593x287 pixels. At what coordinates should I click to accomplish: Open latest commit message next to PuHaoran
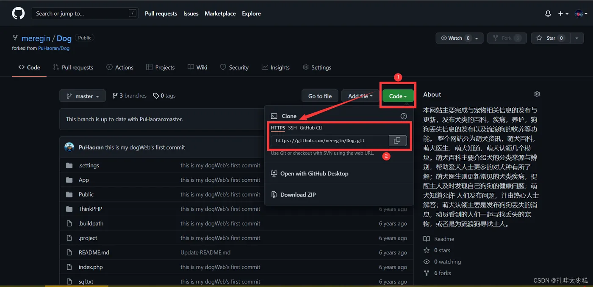tap(145, 148)
